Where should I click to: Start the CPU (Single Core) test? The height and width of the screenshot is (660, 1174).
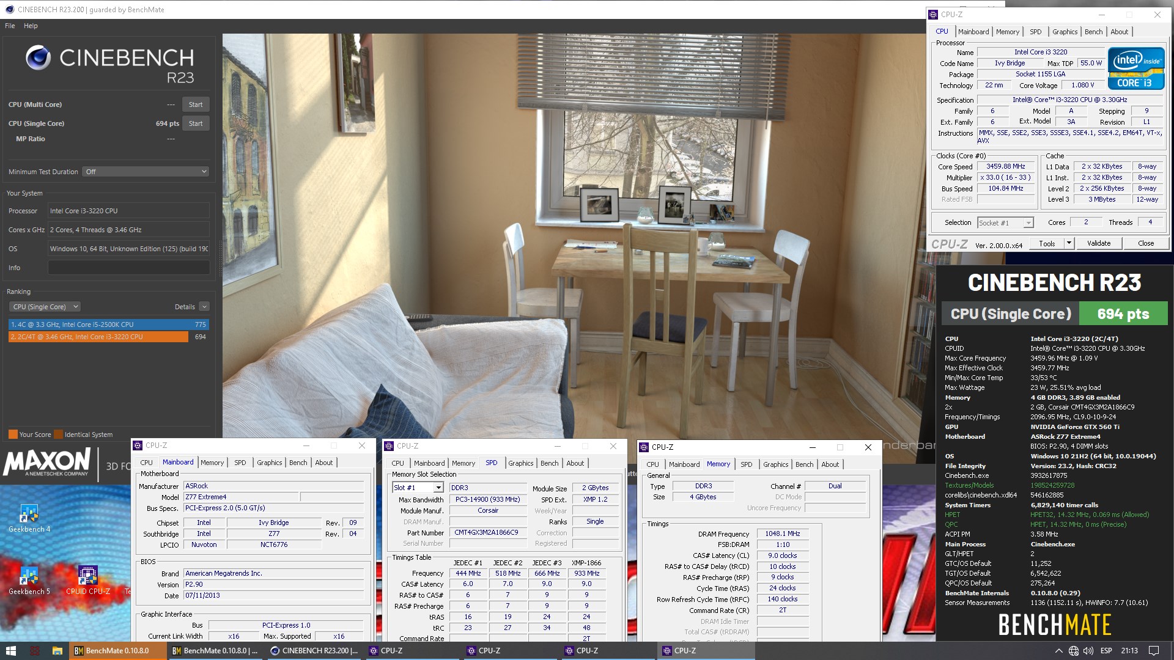point(196,123)
